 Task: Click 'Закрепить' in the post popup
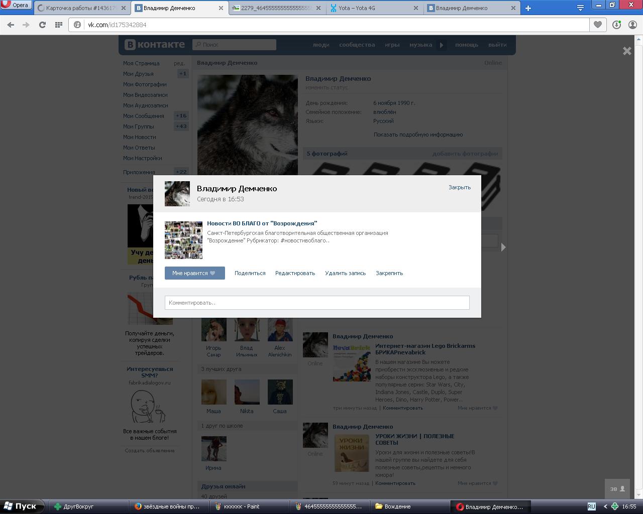pyautogui.click(x=389, y=273)
